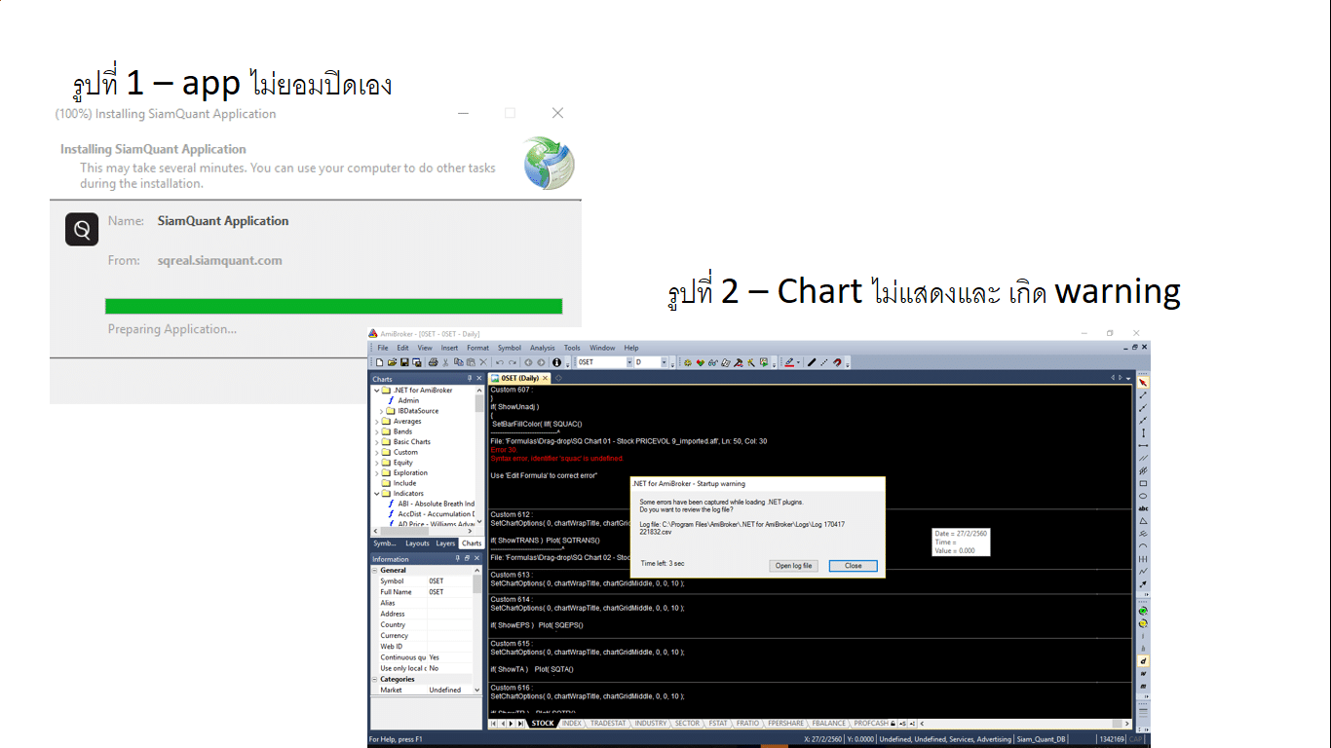This screenshot has width=1331, height=748.
Task: Click the info (i) toolbar icon
Action: 556,362
